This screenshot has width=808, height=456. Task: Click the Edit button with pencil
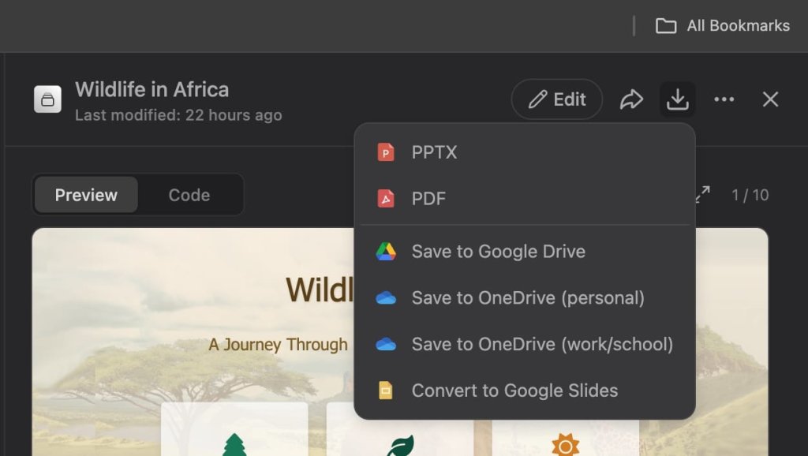556,99
